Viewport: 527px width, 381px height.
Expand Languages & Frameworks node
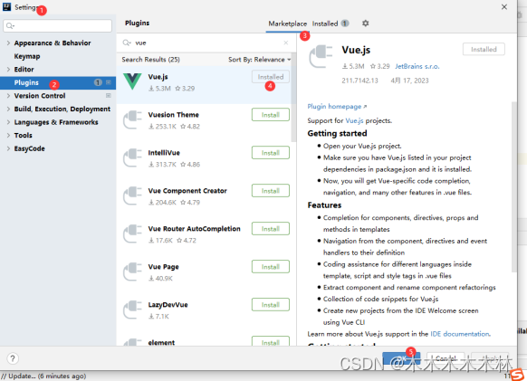point(8,122)
